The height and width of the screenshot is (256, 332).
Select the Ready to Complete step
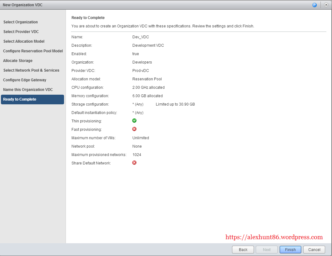(20, 99)
